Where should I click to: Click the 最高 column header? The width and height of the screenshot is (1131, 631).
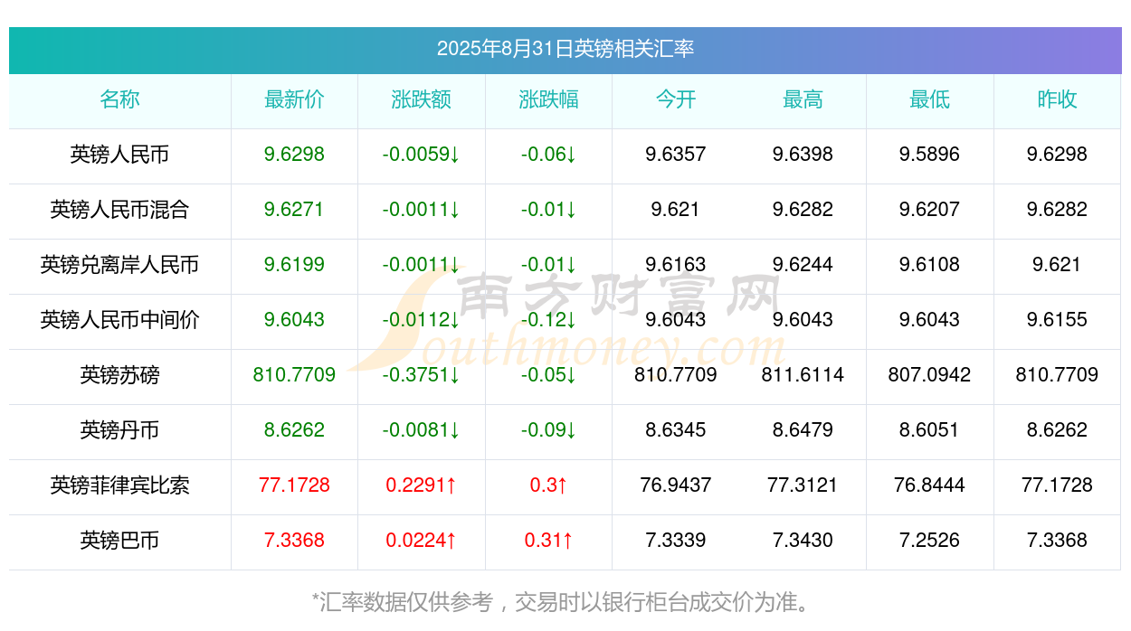click(x=803, y=99)
